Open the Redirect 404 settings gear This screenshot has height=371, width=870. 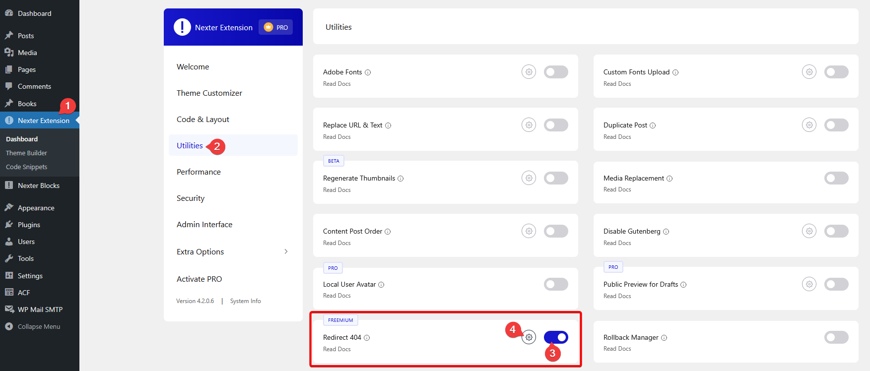coord(529,337)
